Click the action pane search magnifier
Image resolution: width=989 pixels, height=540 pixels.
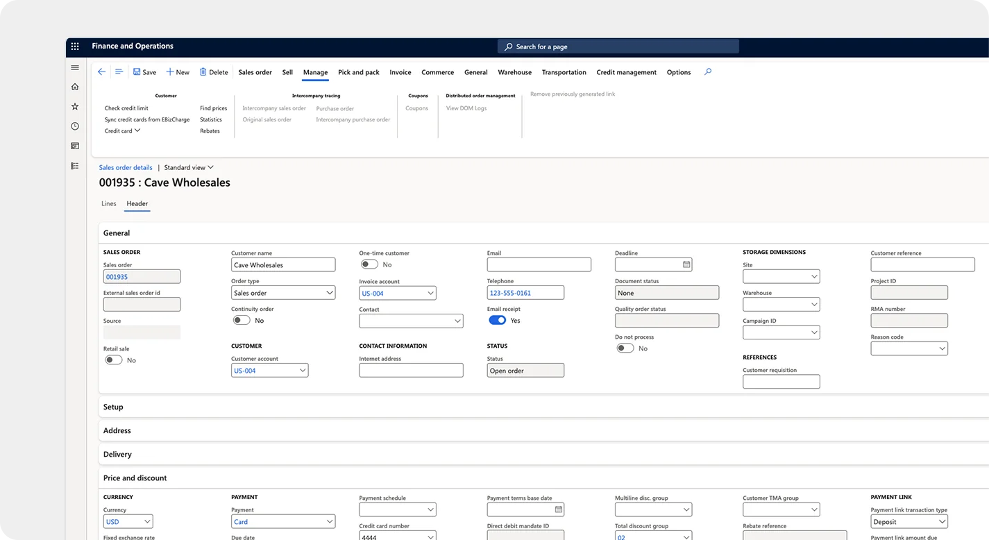(708, 71)
